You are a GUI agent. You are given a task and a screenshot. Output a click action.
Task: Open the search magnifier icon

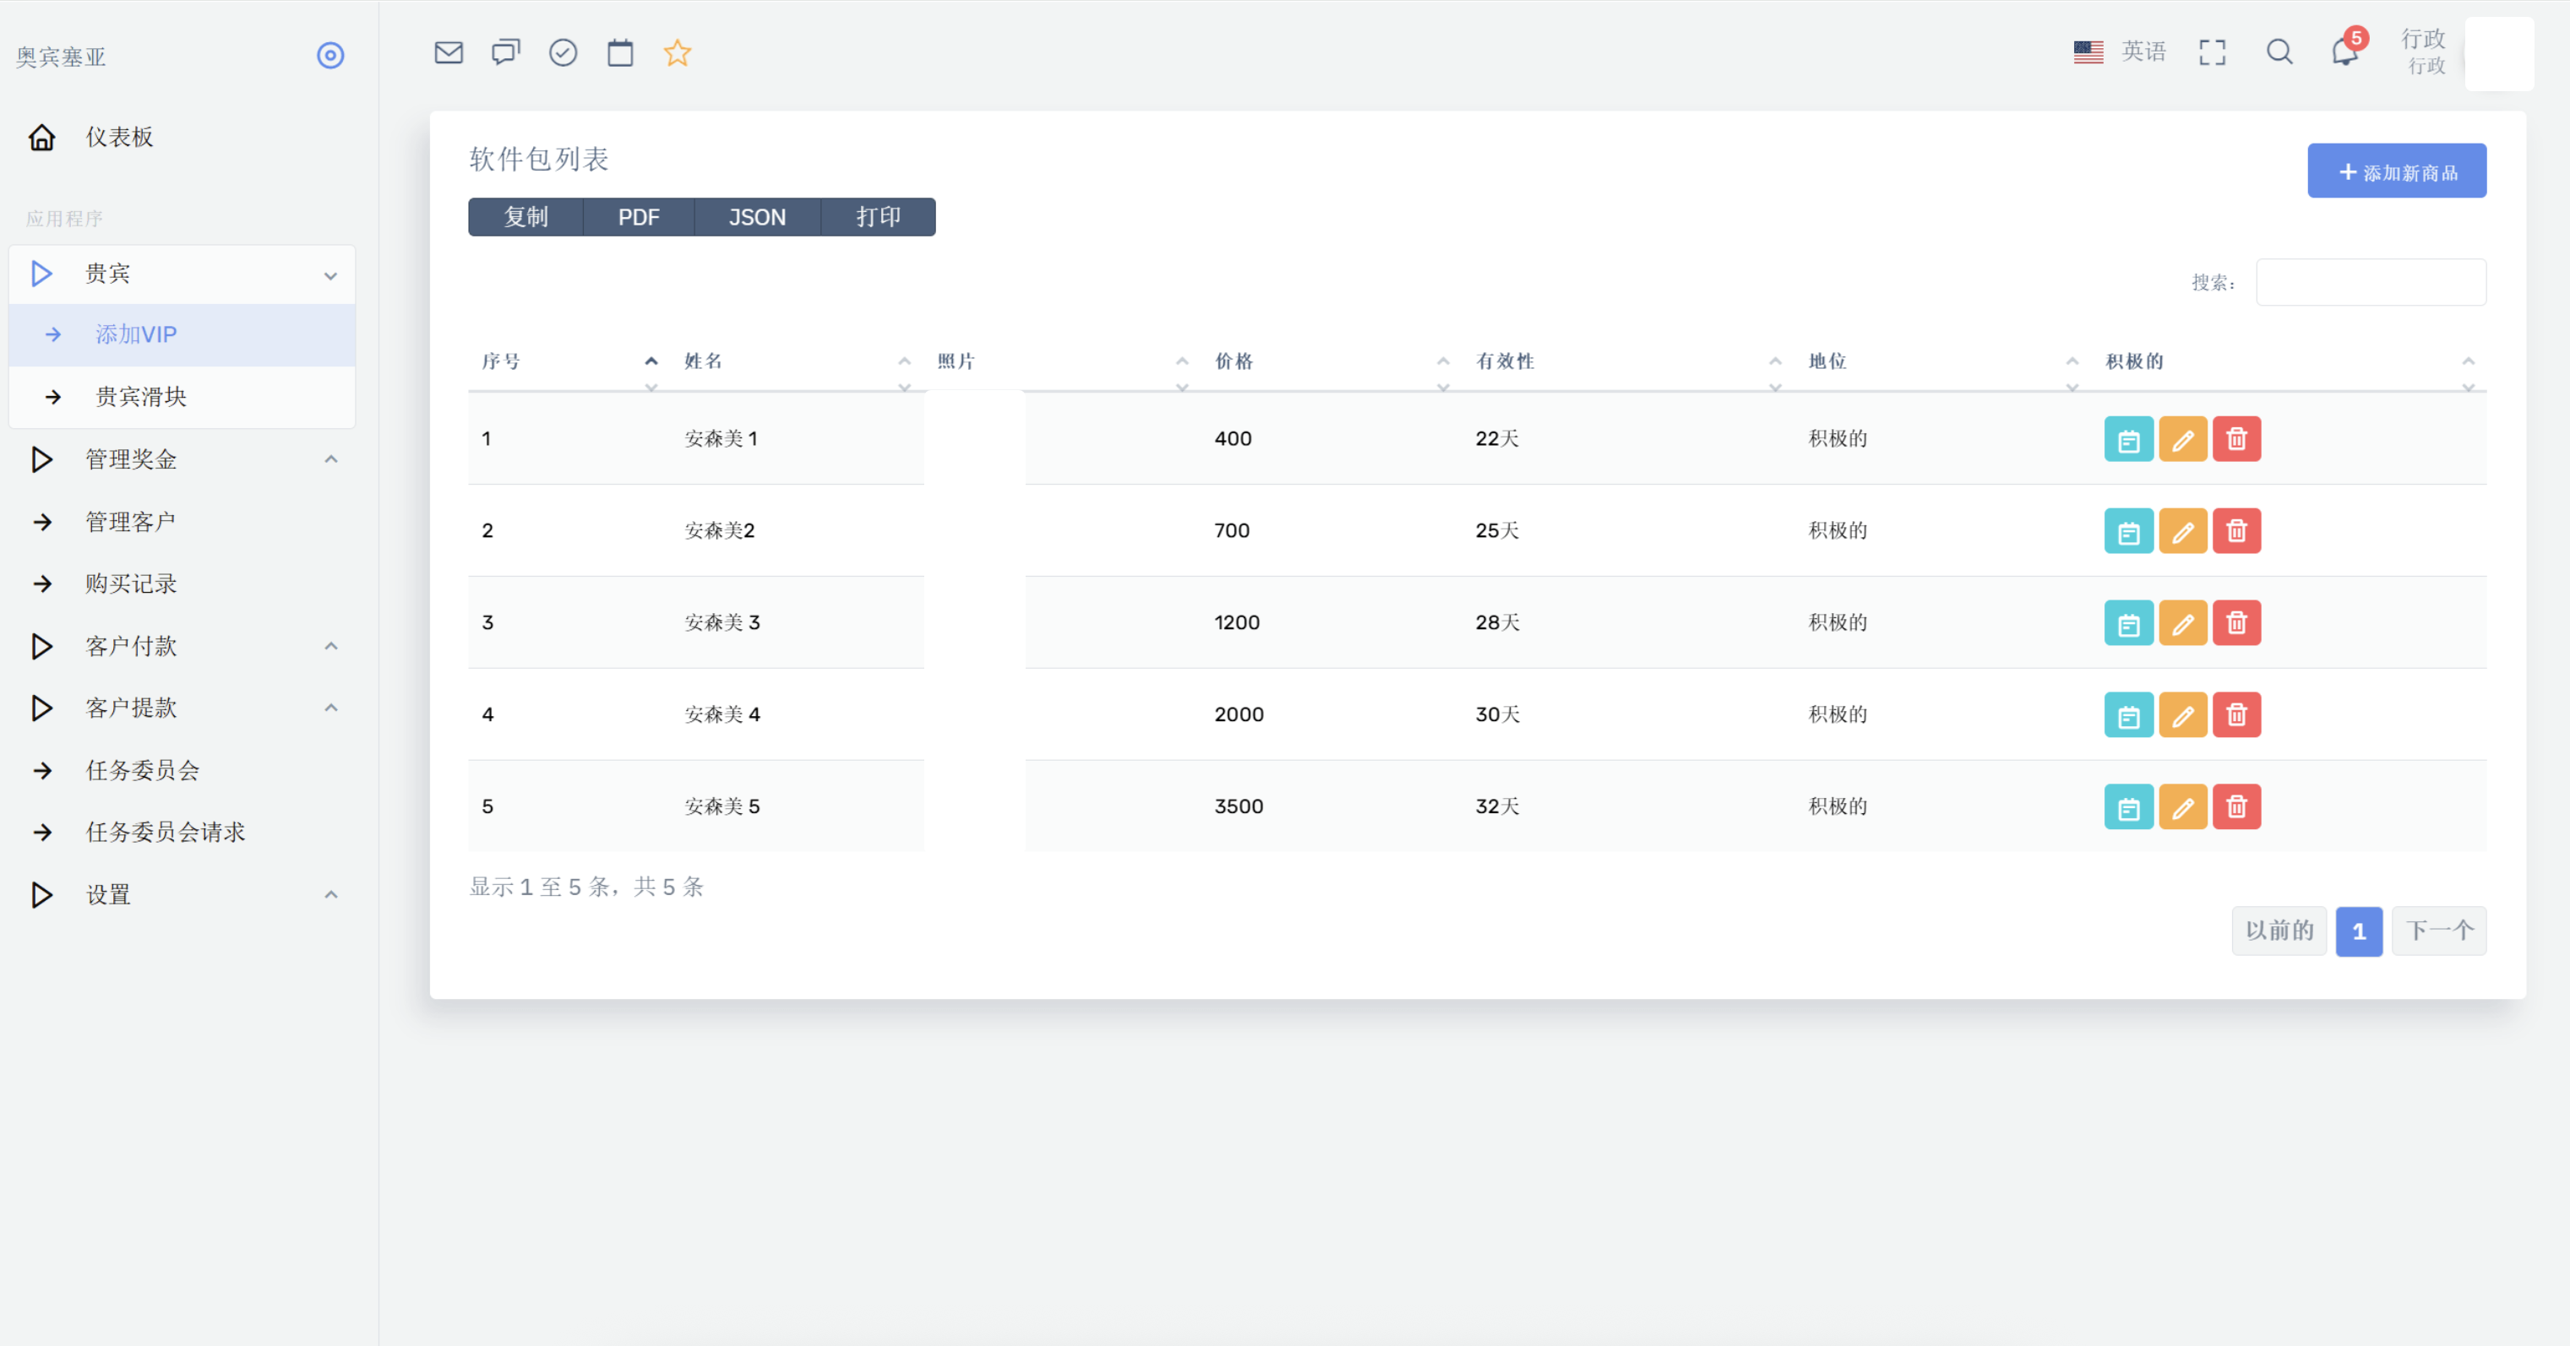click(2279, 52)
